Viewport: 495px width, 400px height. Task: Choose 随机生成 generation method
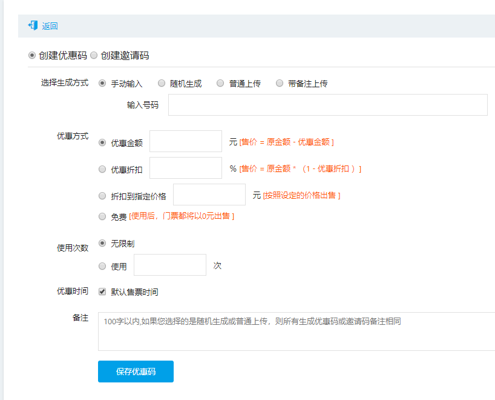tap(162, 83)
